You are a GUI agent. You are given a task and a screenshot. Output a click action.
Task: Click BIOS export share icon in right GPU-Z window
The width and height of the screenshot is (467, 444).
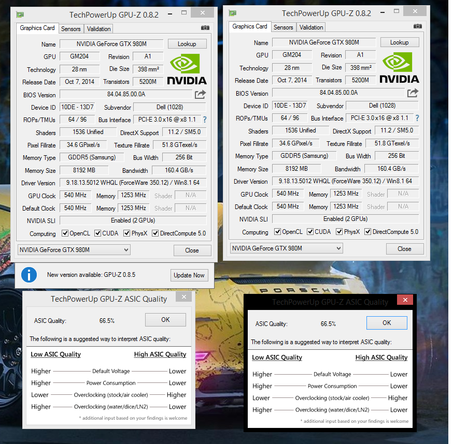[x=413, y=93]
